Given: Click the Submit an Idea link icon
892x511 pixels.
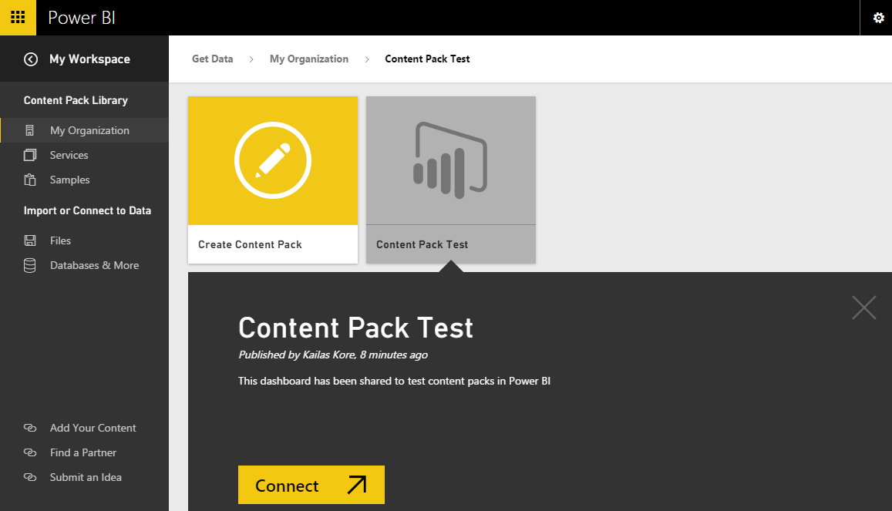Looking at the screenshot, I should [x=29, y=477].
